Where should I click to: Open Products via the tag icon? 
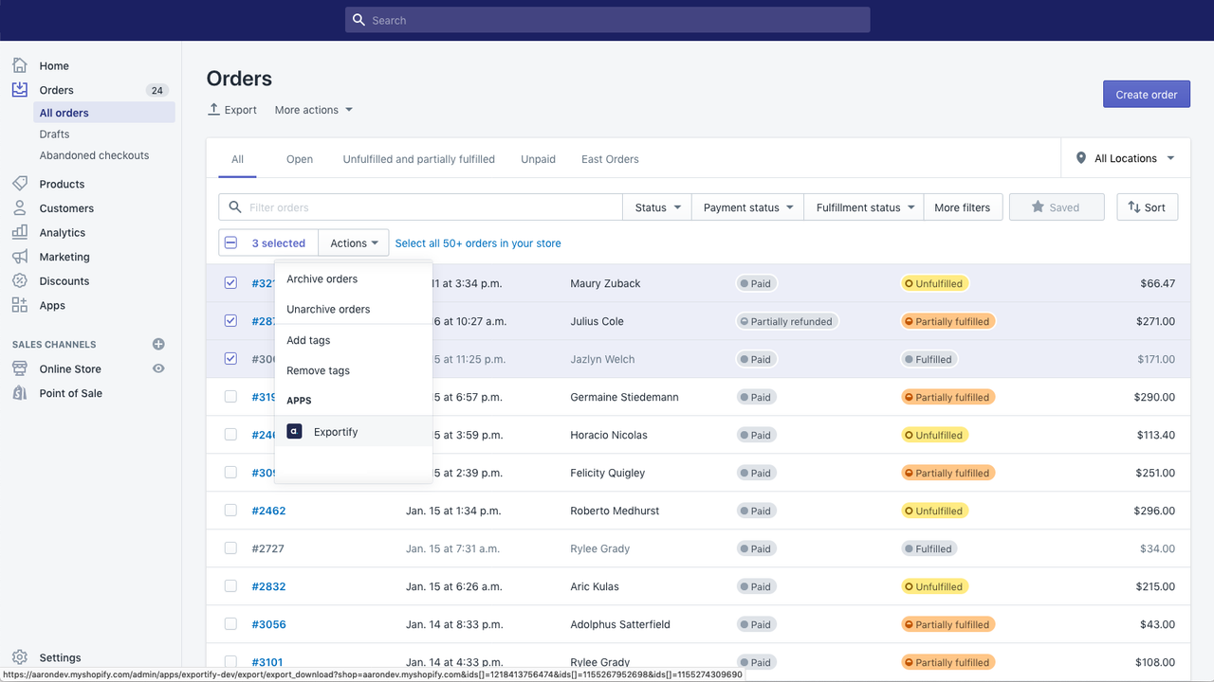(x=20, y=184)
